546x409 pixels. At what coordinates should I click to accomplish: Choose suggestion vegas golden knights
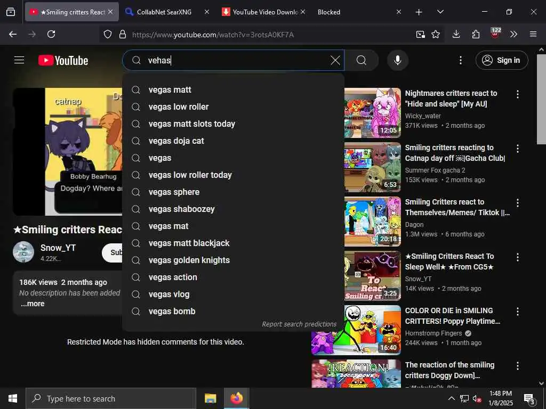click(234, 260)
